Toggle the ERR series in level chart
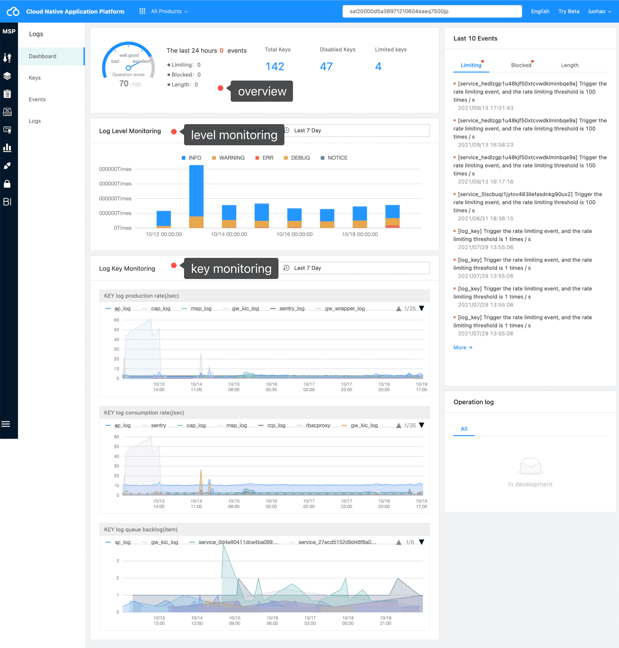The image size is (619, 648). tap(265, 158)
